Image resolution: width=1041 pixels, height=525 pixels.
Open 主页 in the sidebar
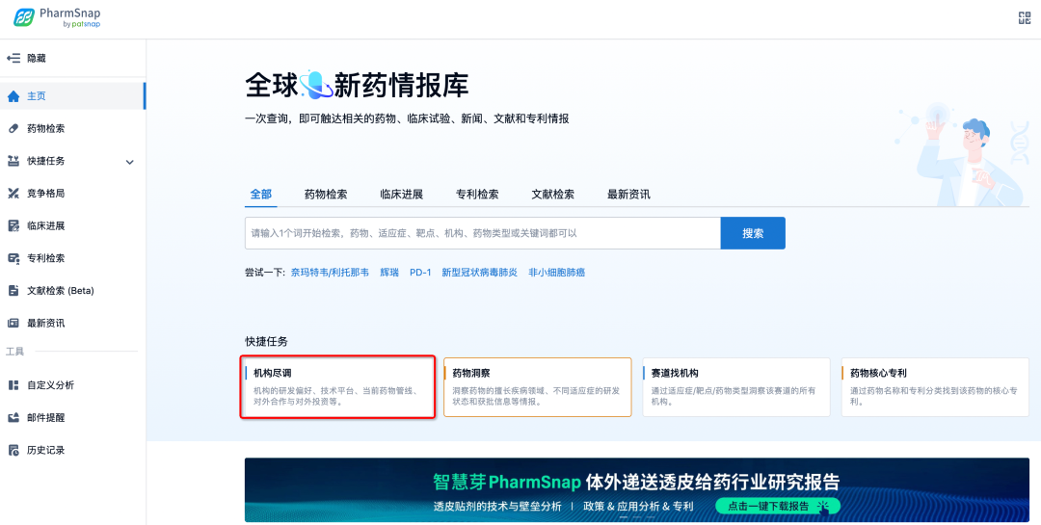[72, 96]
